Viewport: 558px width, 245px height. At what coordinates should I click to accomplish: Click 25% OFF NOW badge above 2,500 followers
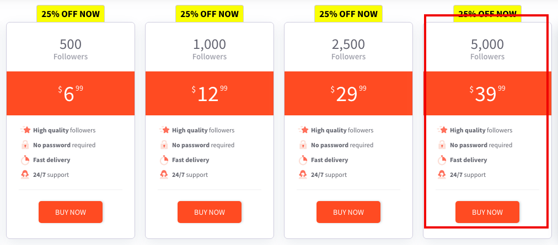tap(348, 14)
